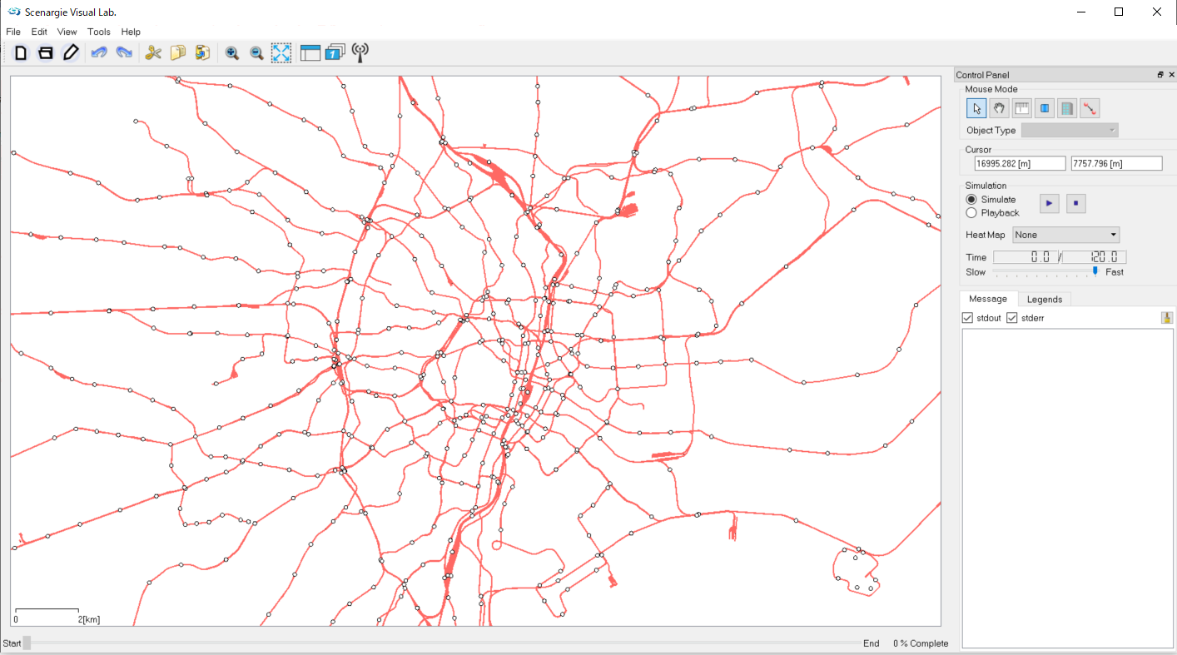Select the building placement mouse mode
This screenshot has height=655, width=1177.
click(1067, 108)
